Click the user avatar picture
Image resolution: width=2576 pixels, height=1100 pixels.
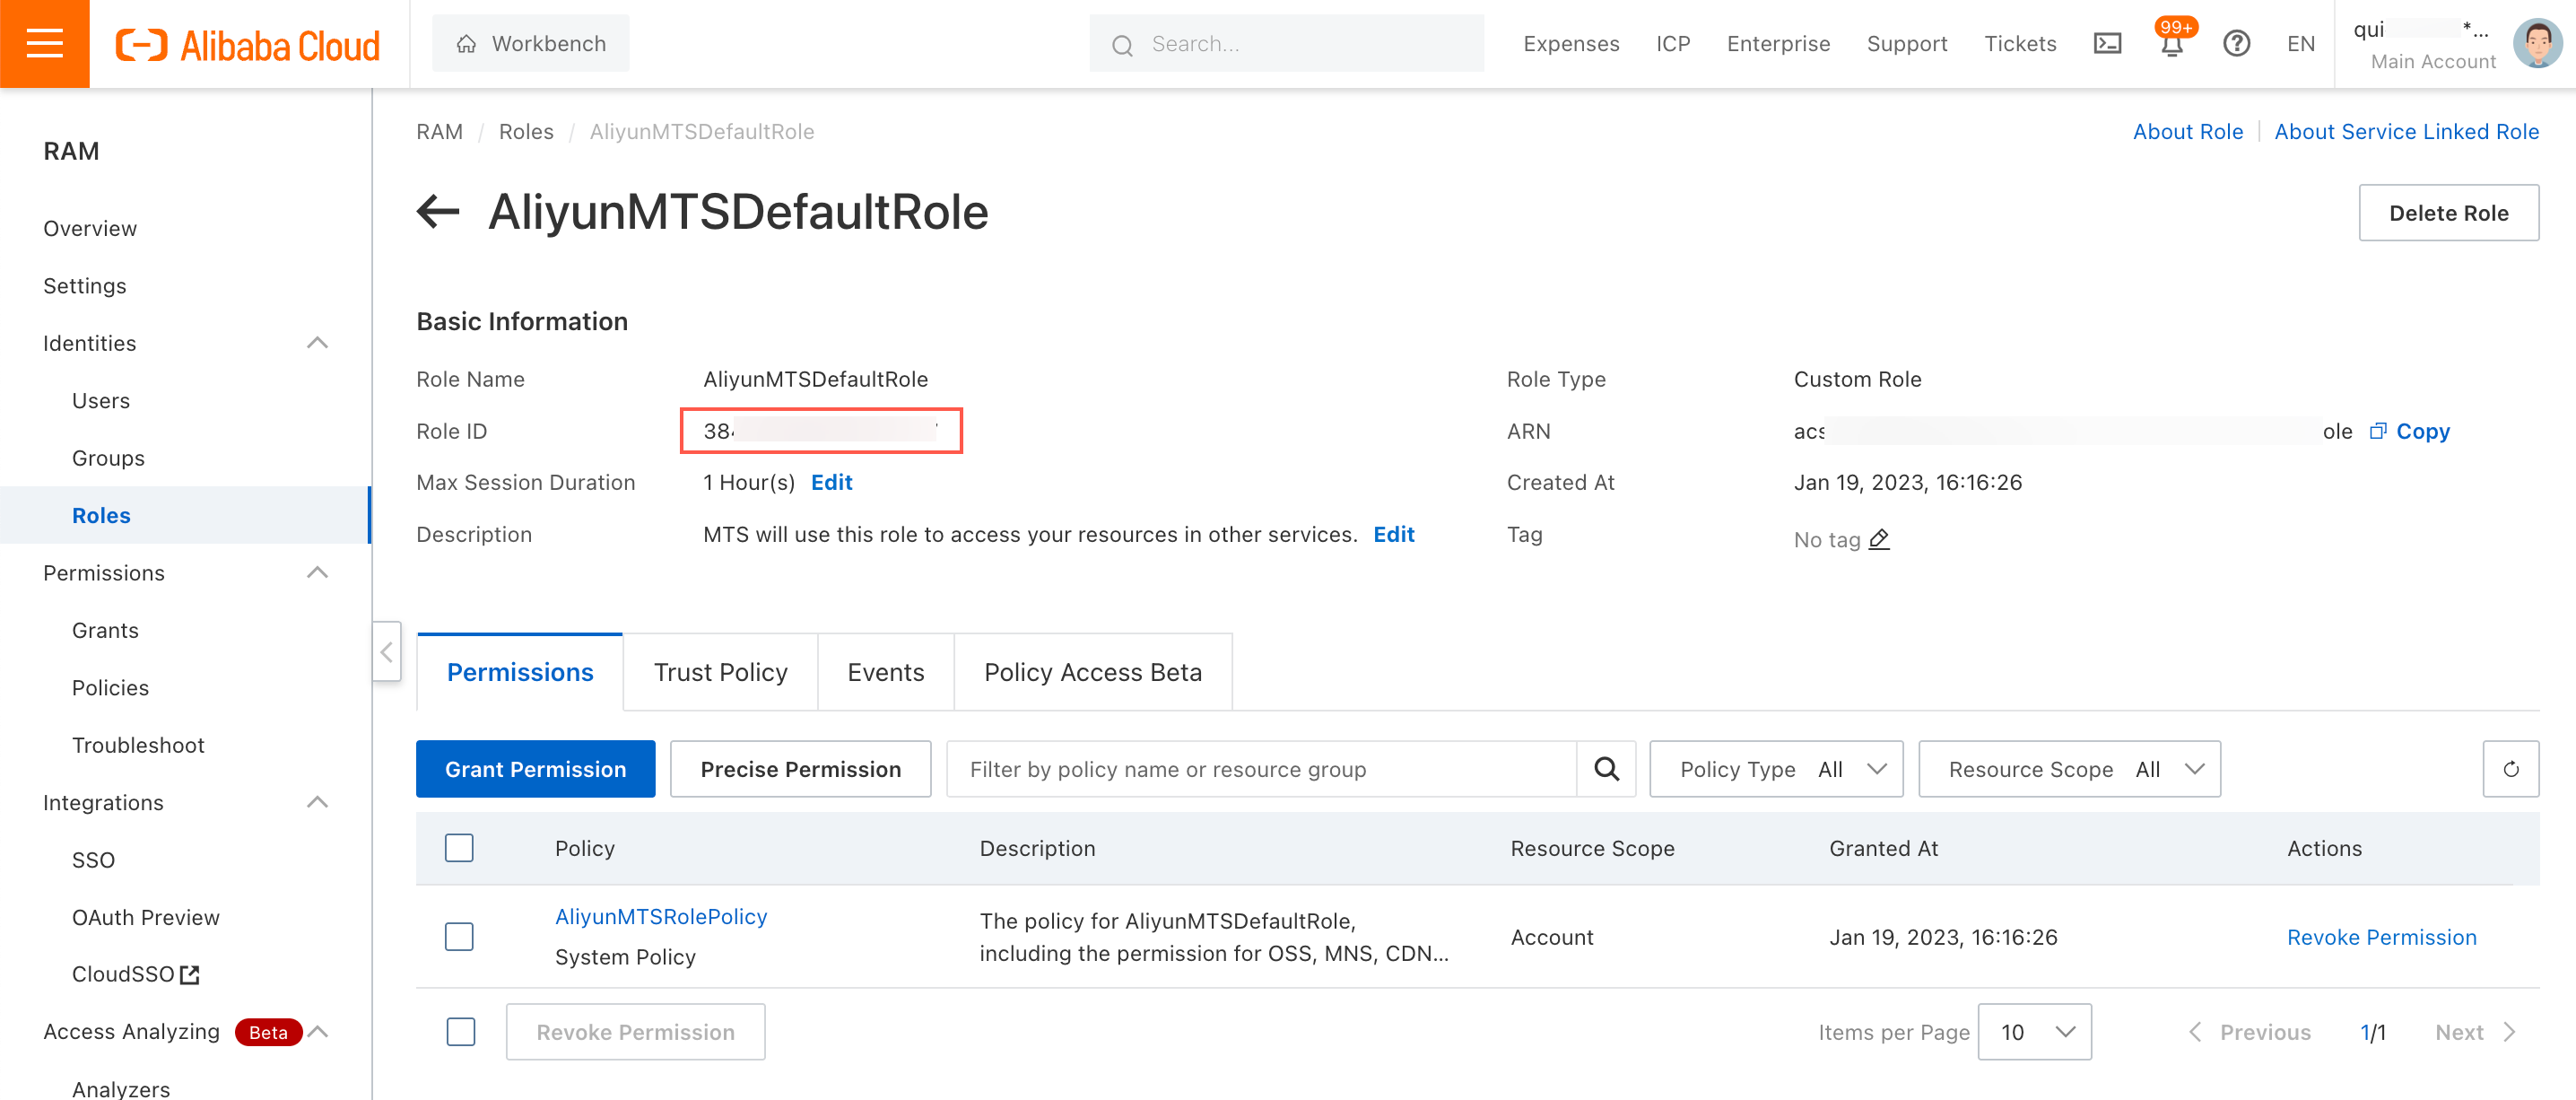pos(2537,44)
